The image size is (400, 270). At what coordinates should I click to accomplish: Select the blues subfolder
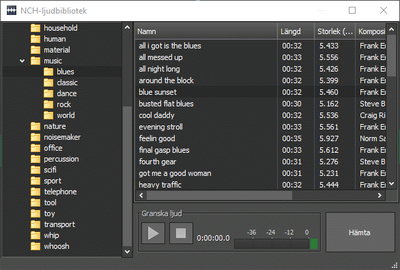66,72
